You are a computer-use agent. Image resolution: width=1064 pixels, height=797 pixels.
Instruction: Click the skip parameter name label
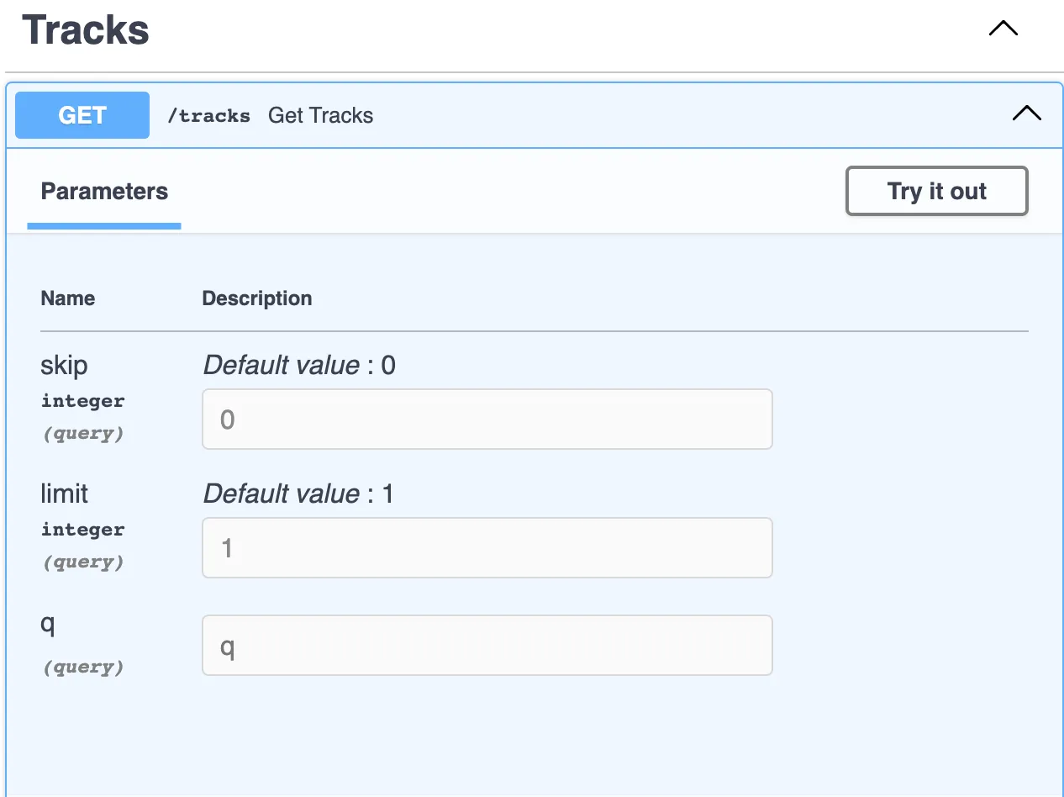coord(64,366)
